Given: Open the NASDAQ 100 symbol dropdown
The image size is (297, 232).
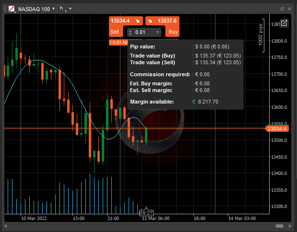Looking at the screenshot, I should [x=53, y=9].
